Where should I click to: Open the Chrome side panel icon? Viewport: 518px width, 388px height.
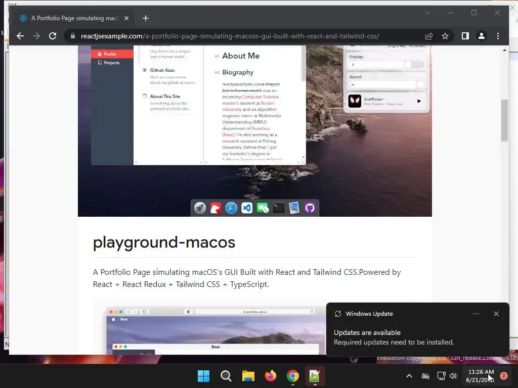pos(465,36)
